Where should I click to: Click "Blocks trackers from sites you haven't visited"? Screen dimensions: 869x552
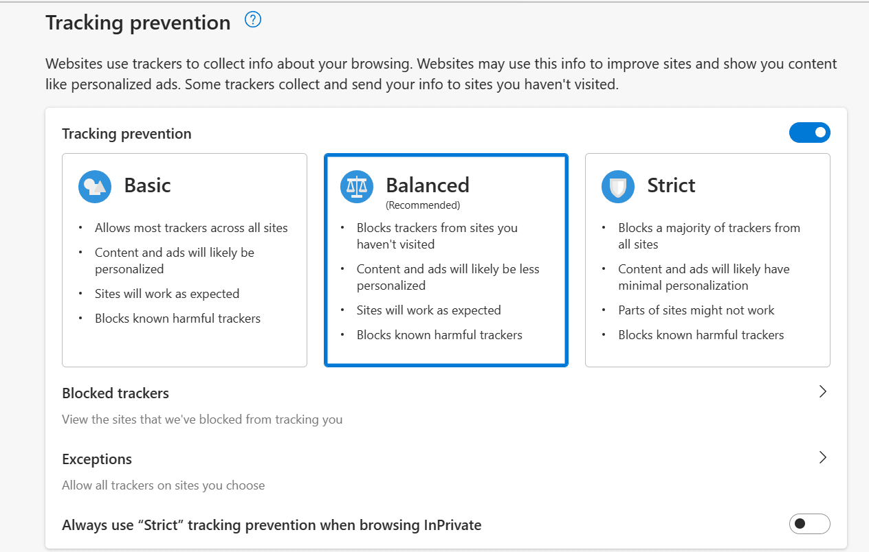pyautogui.click(x=437, y=236)
